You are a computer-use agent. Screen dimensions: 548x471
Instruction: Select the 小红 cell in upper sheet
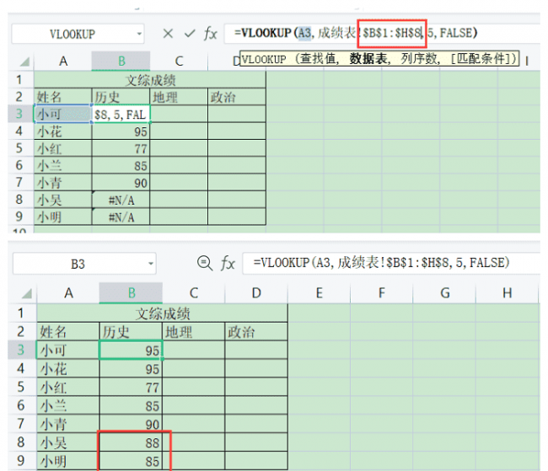click(x=63, y=148)
